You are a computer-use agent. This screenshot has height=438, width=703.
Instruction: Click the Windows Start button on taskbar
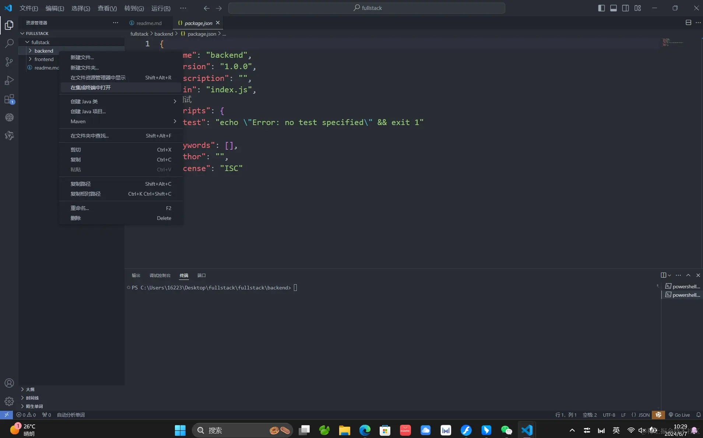180,430
